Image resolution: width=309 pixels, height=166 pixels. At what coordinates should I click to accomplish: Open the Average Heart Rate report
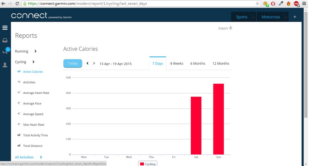(36, 93)
